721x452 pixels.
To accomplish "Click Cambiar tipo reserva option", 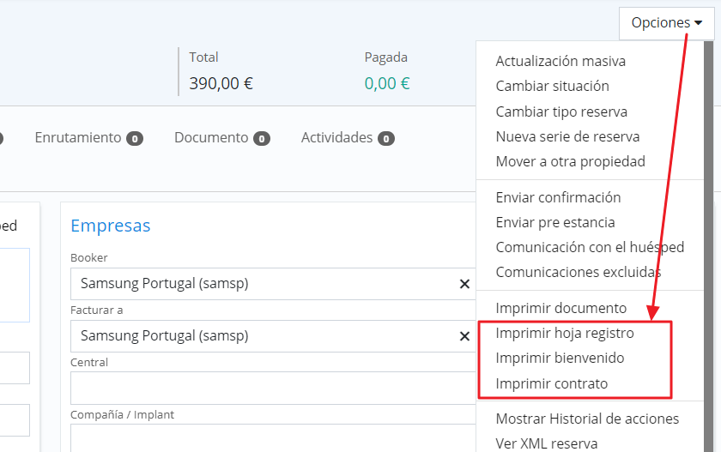I will tap(561, 111).
